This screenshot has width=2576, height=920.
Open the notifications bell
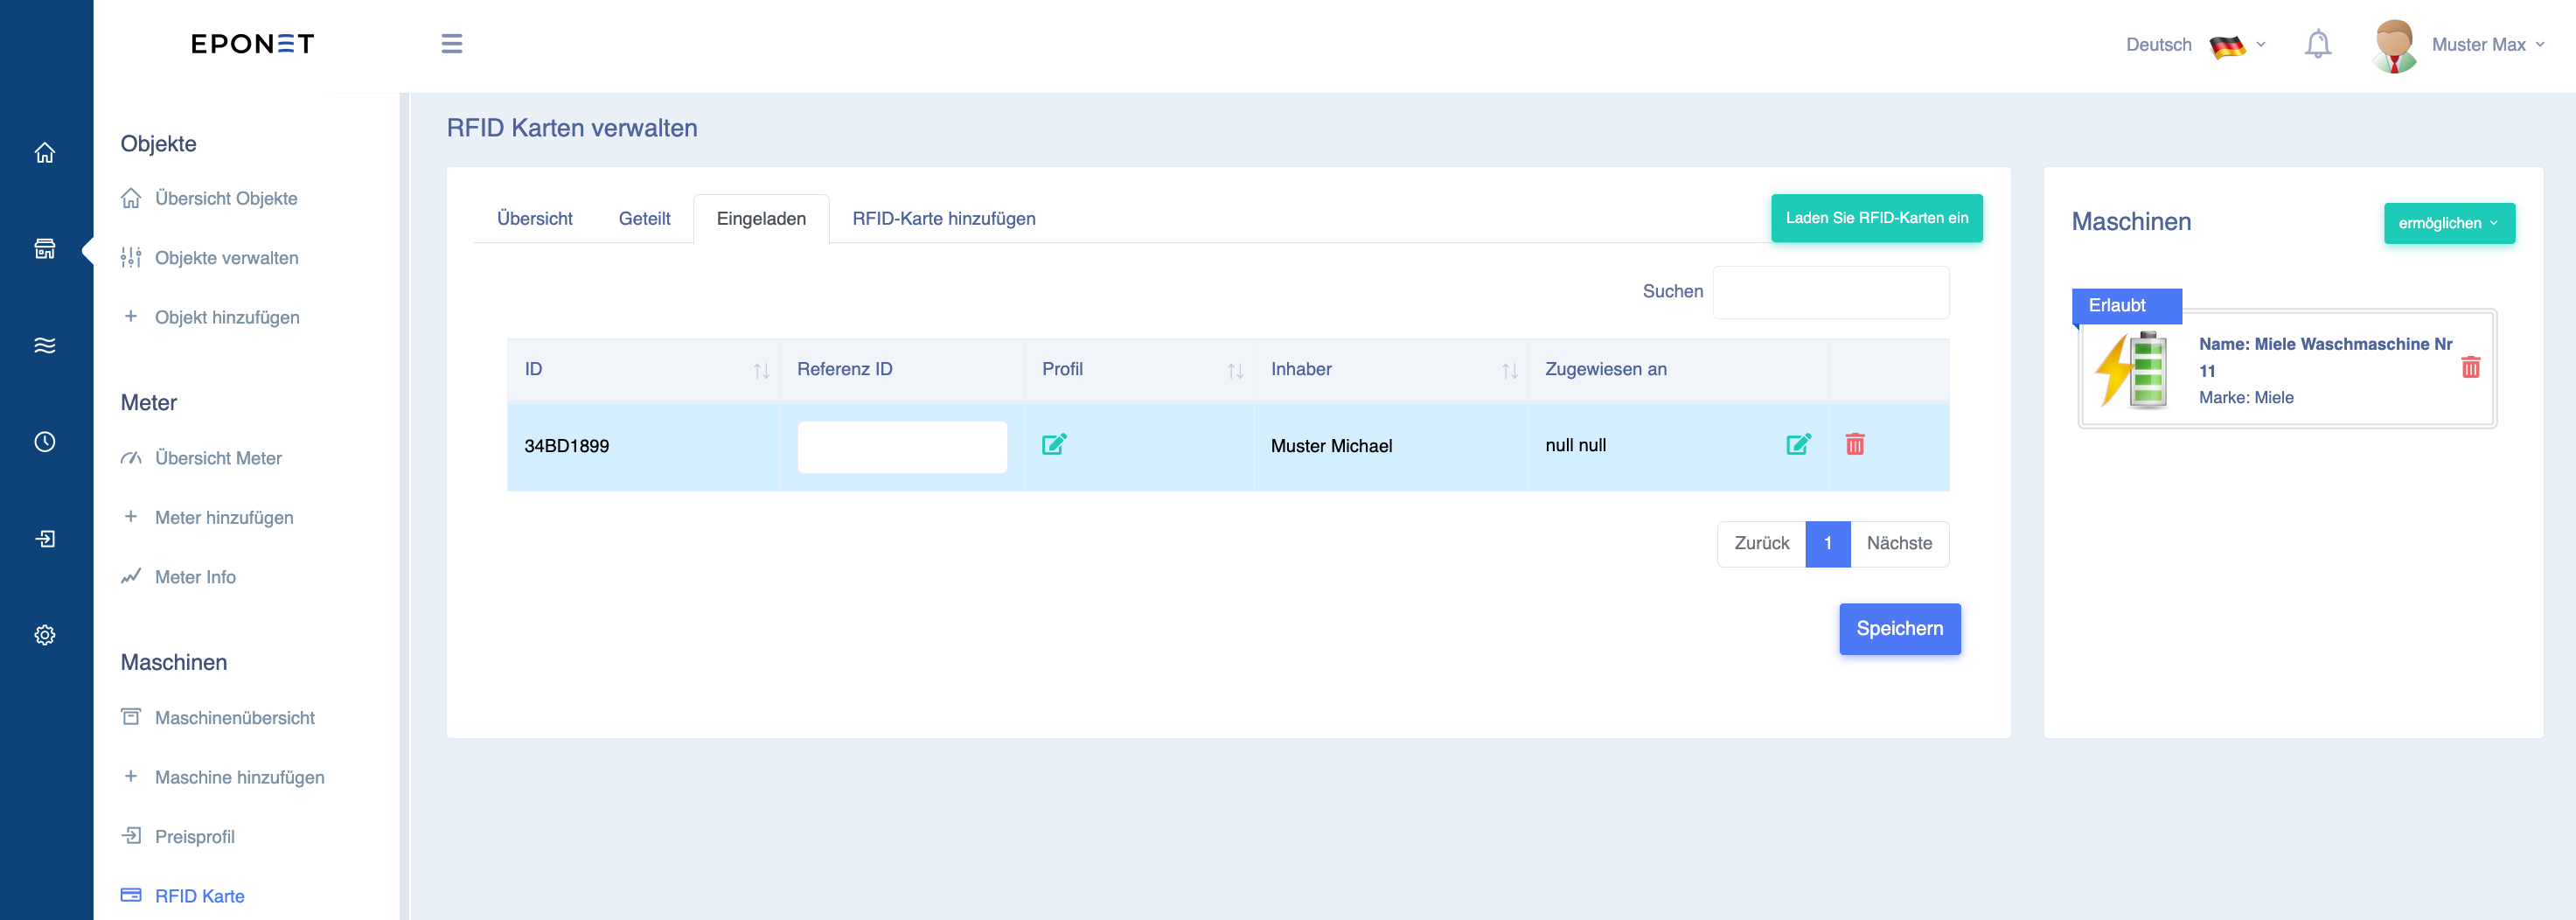[x=2318, y=44]
